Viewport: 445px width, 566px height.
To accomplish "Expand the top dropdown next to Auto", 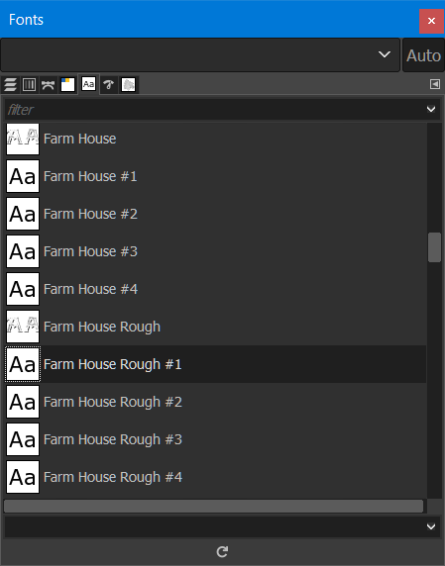I will point(385,54).
